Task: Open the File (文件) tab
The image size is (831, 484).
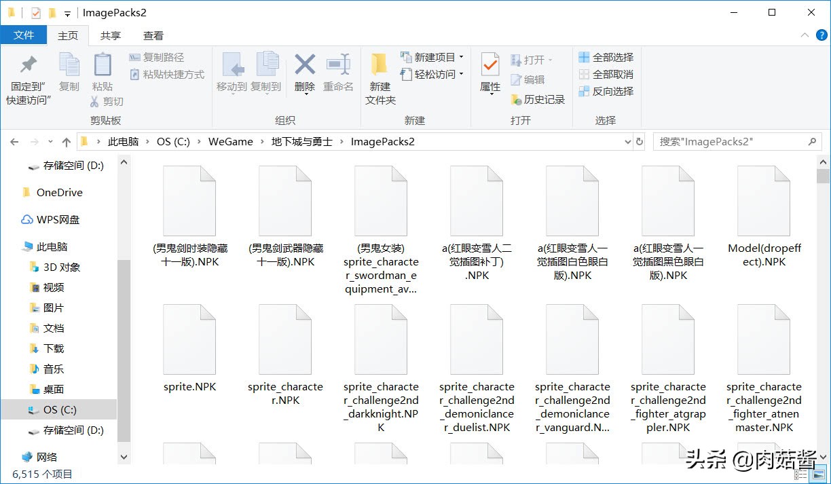Action: (x=24, y=35)
